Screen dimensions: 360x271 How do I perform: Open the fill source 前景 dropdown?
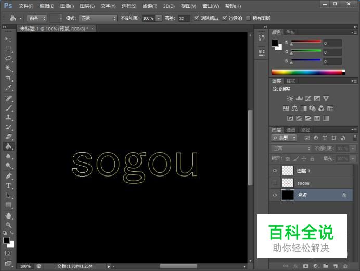(37, 18)
